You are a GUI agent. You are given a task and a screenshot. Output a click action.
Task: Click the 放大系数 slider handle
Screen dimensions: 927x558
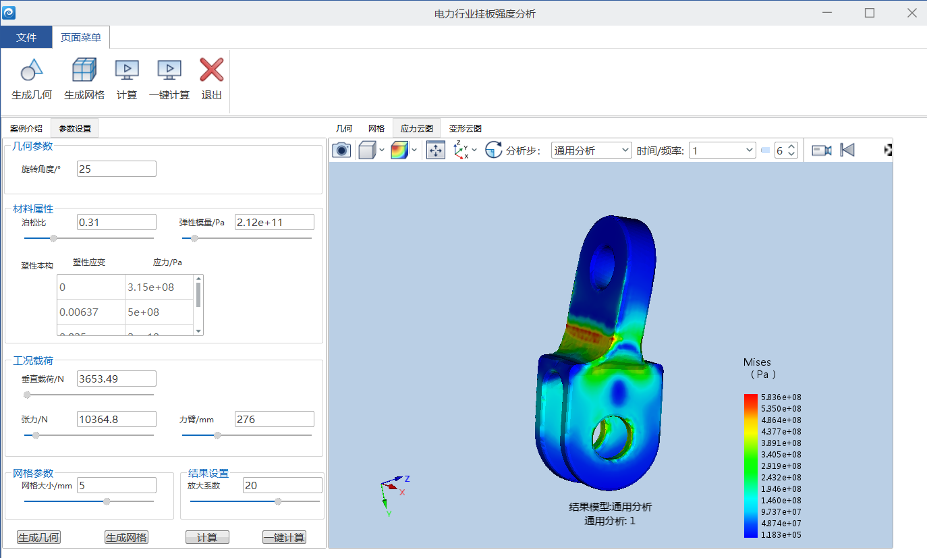click(x=278, y=501)
